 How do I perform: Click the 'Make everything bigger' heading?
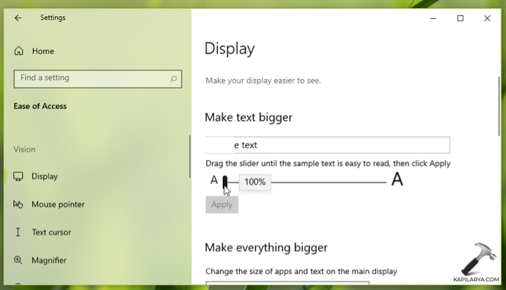(x=266, y=248)
